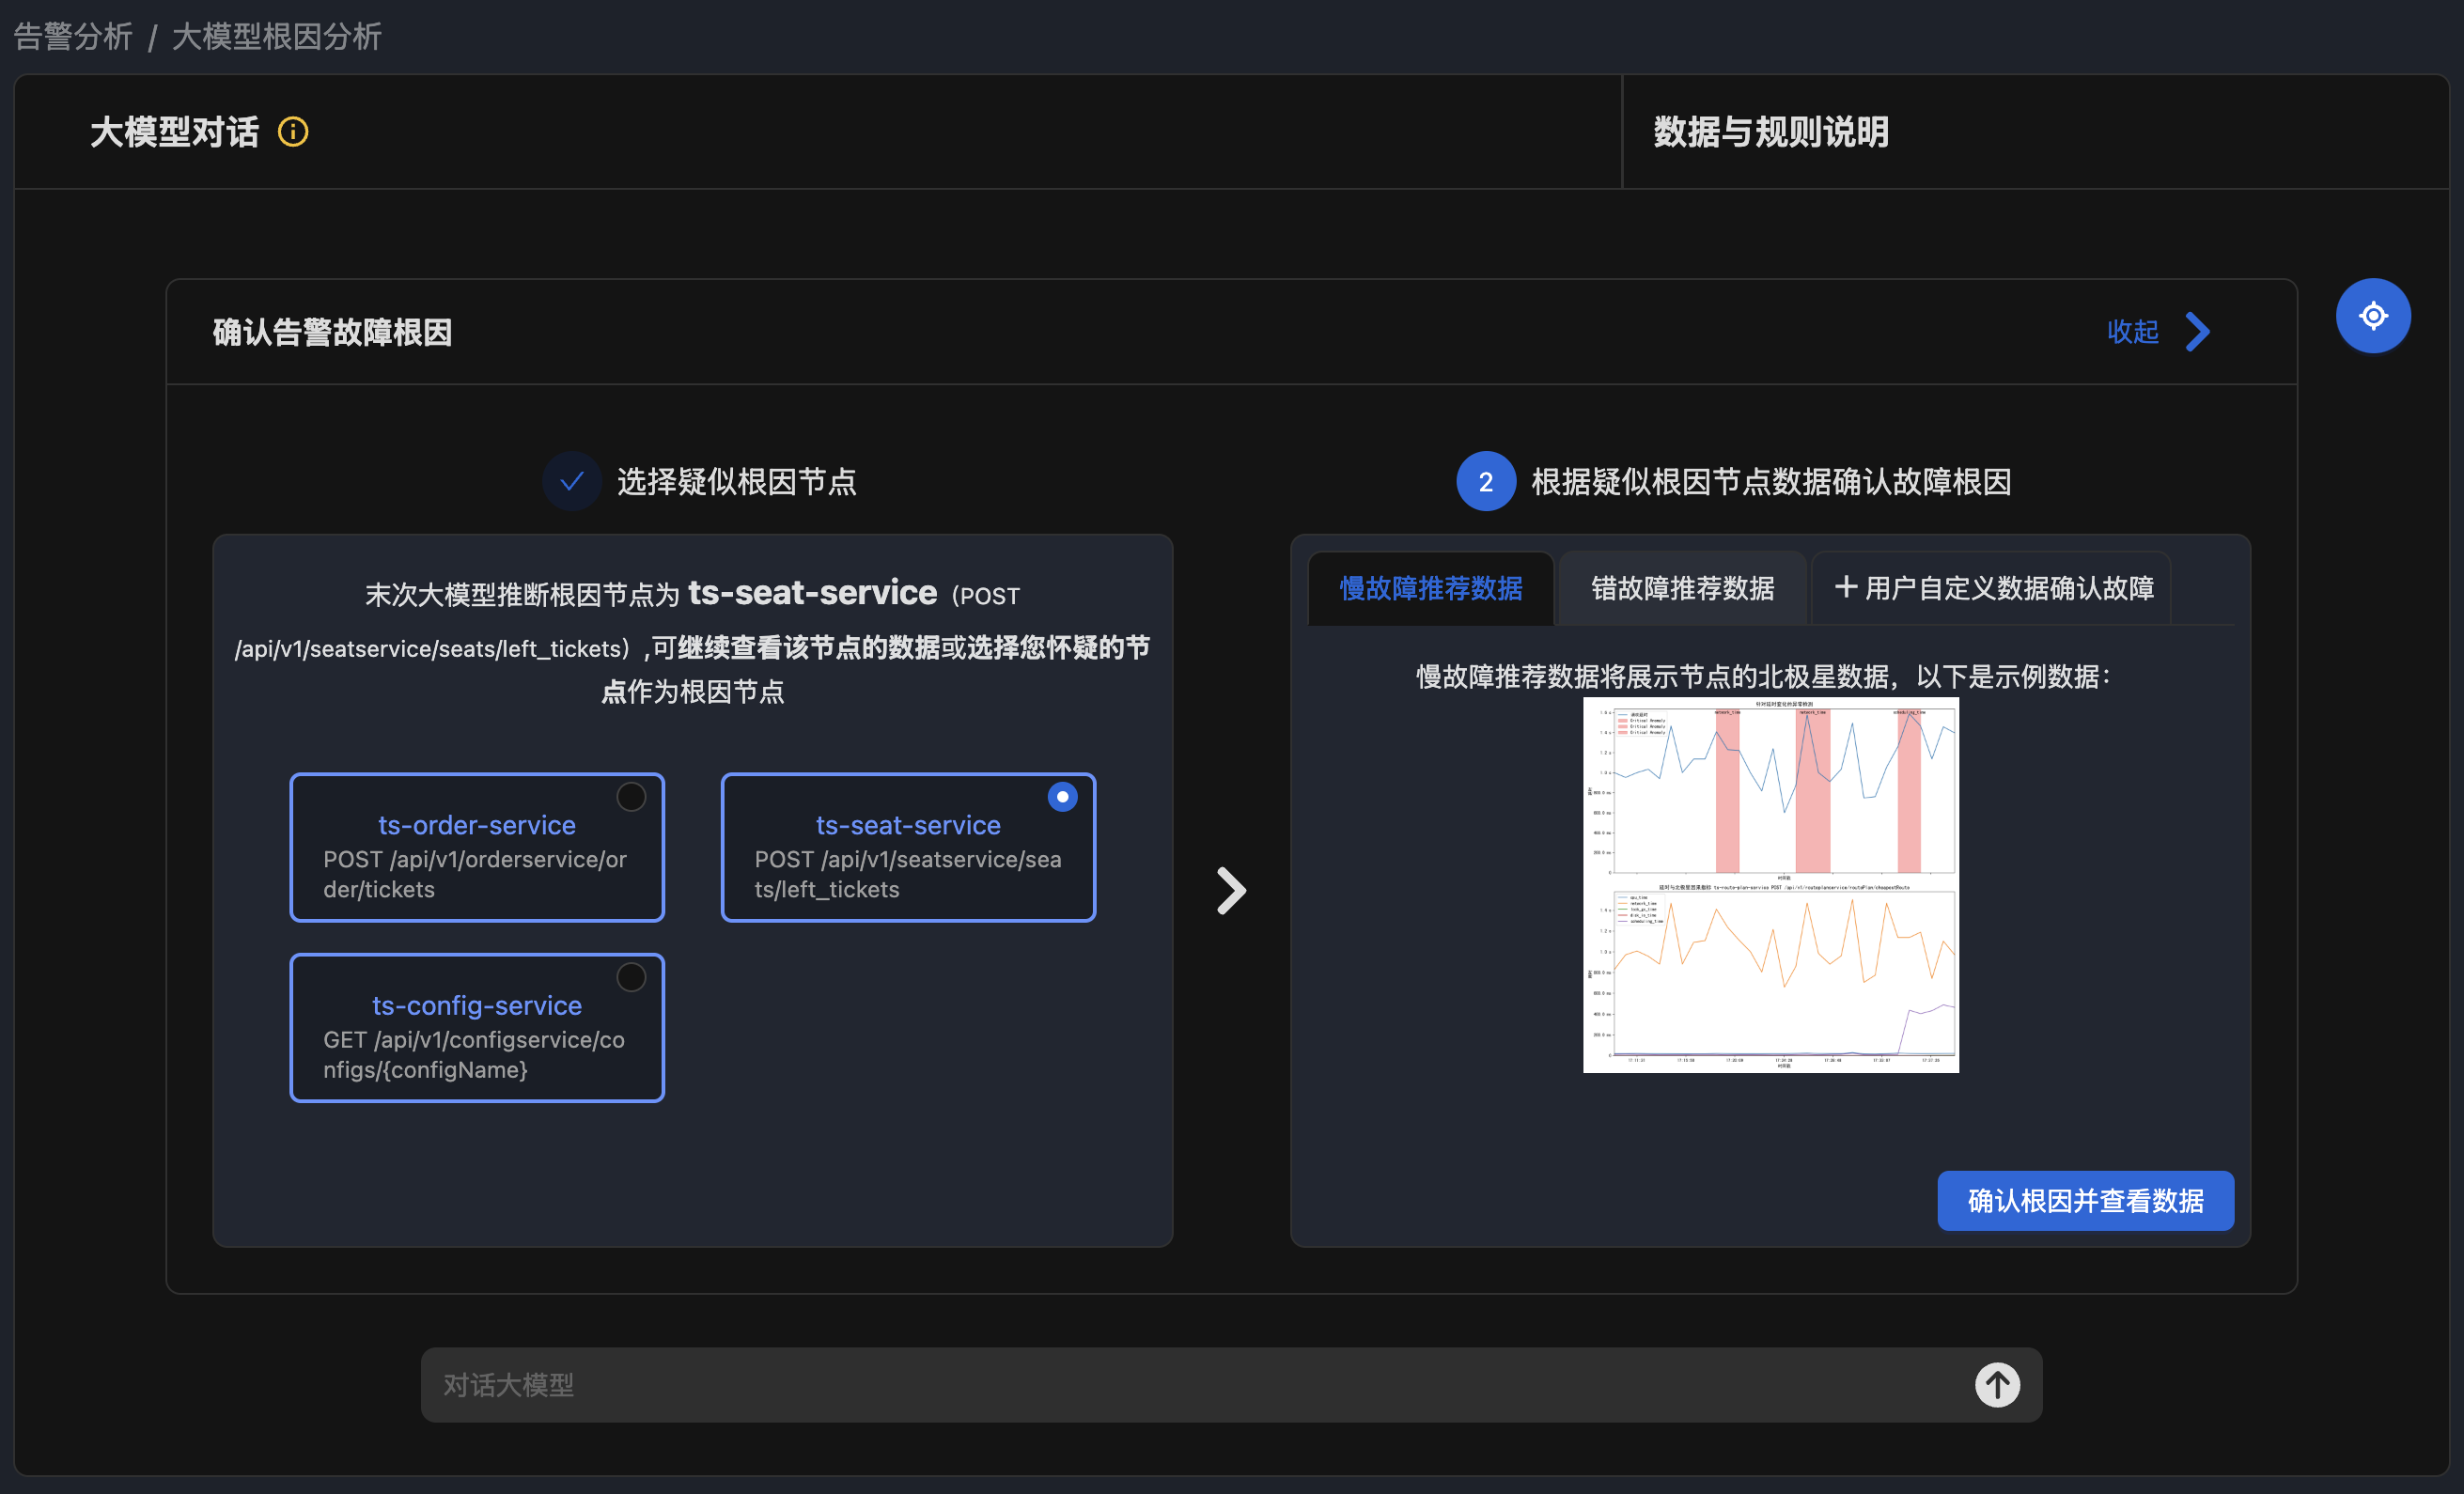
Task: Click the GET /api/v1/configservice/configs/{configName} text
Action: [x=474, y=1055]
